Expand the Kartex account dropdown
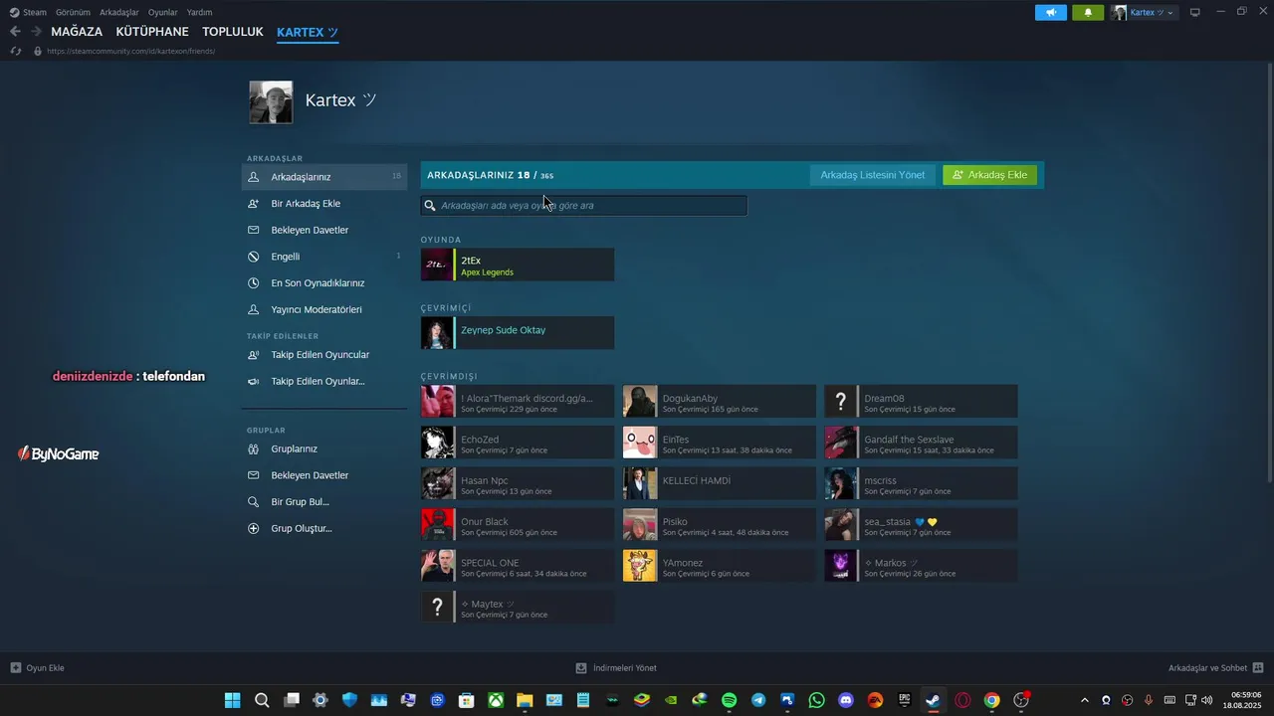Viewport: 1274px width, 716px height. point(1144,12)
